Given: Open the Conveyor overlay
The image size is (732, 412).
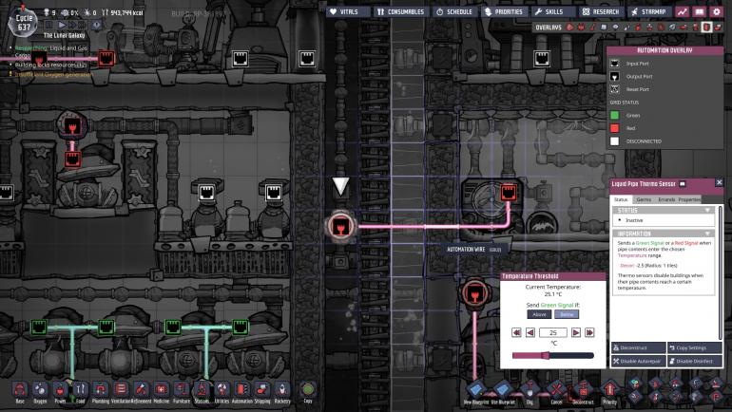Looking at the screenshot, I should pos(718,28).
